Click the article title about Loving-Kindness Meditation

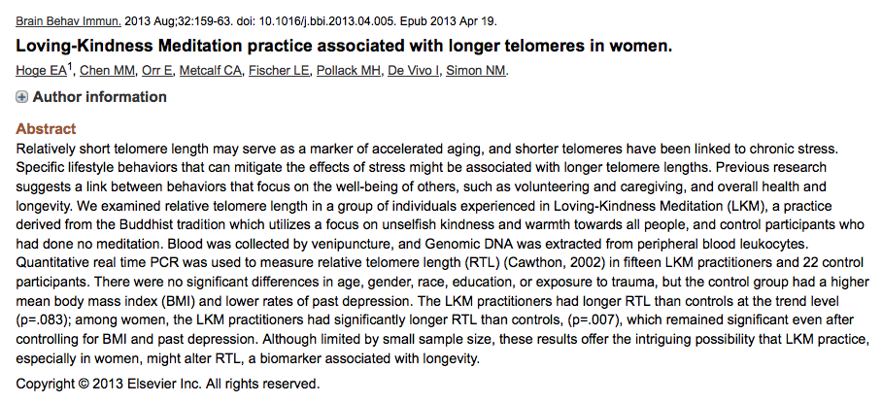pos(344,46)
